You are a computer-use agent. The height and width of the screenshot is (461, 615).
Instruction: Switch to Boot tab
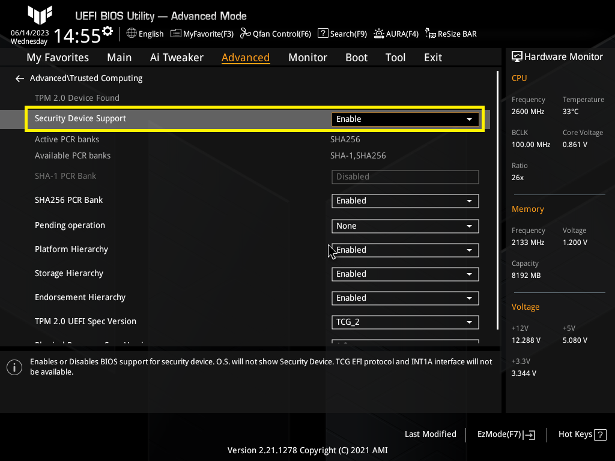pyautogui.click(x=356, y=58)
